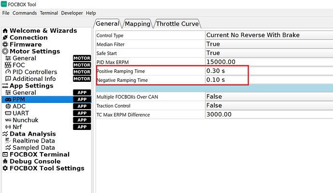The image size is (333, 193).
Task: Click the FOCBOX Tool title bar logo
Action: click(4, 4)
